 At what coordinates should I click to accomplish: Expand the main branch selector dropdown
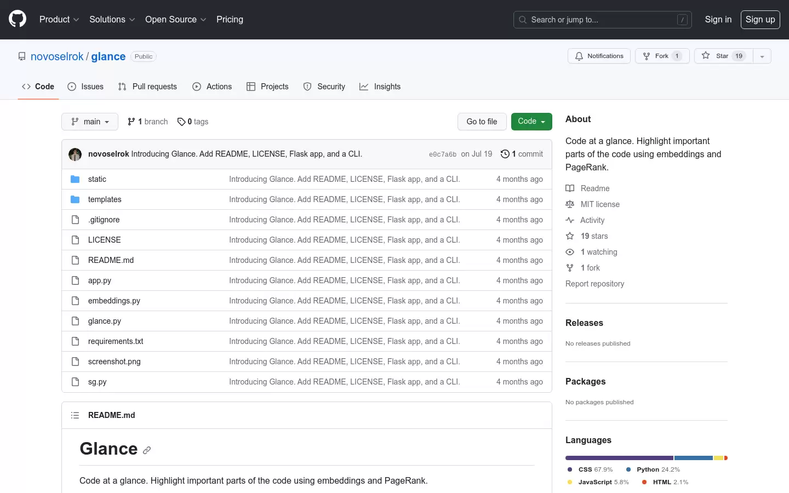pyautogui.click(x=90, y=122)
